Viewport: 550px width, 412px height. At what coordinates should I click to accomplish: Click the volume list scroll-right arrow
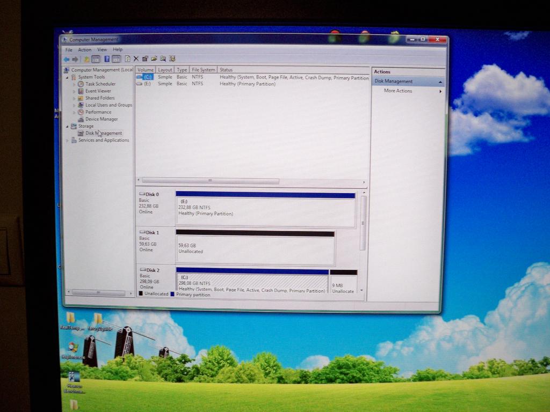364,182
